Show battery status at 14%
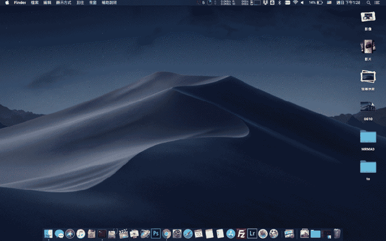The height and width of the screenshot is (241, 386). [x=316, y=3]
